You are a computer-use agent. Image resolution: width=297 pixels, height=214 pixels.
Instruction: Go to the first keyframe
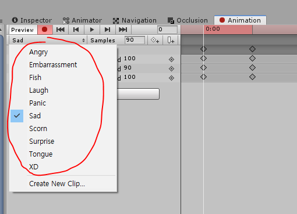coord(61,30)
